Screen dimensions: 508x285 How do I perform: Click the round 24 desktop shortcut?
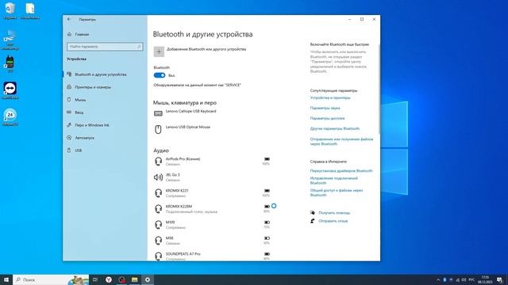click(10, 117)
